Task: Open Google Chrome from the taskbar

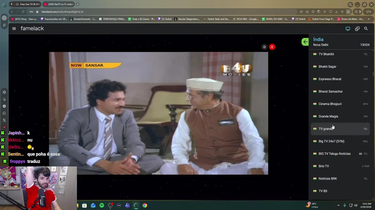Action: (x=145, y=205)
